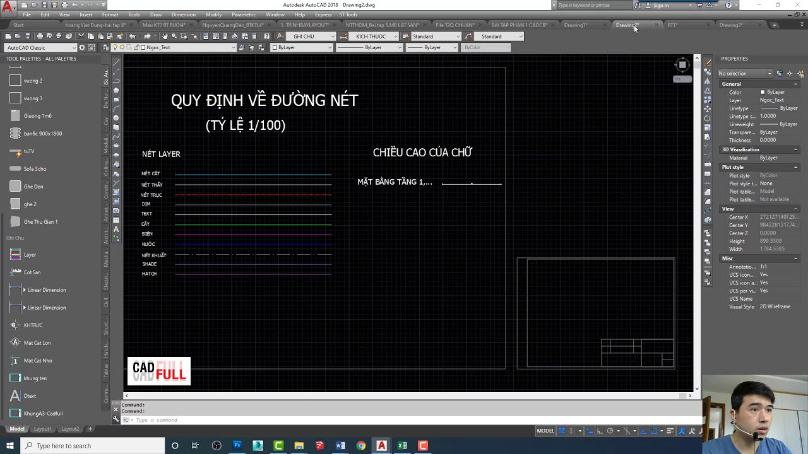Click the search binoculars icon

point(638,5)
